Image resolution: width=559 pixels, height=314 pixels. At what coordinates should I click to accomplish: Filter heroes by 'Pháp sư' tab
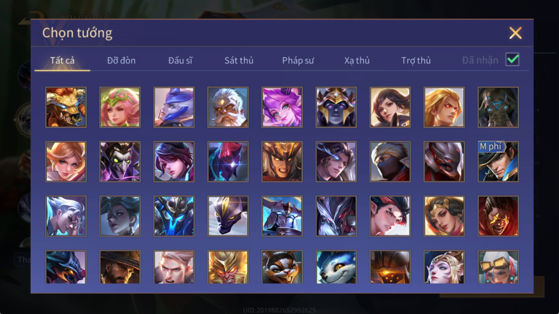298,60
